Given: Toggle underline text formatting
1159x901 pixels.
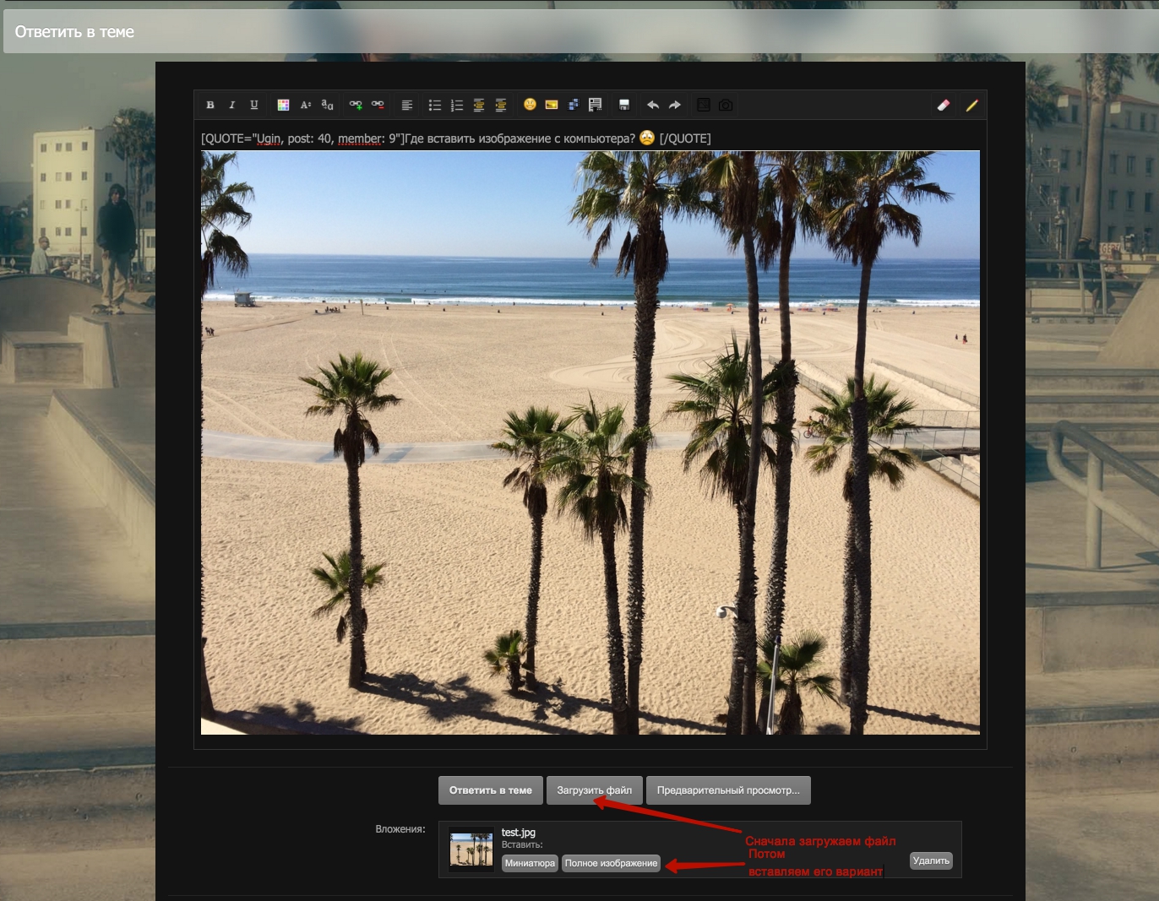Looking at the screenshot, I should point(253,106).
